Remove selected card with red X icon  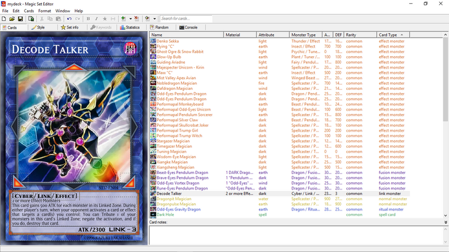pyautogui.click(x=136, y=19)
